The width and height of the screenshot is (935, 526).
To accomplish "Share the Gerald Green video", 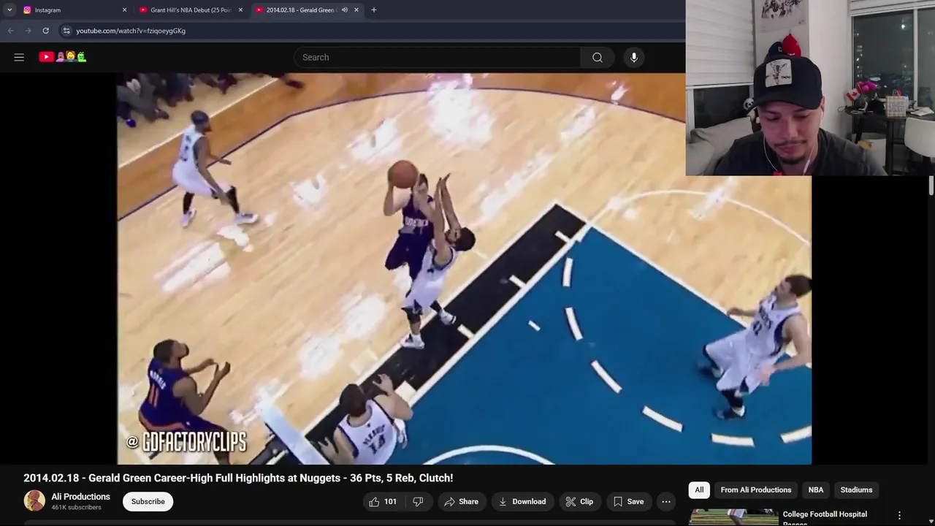I will pyautogui.click(x=461, y=501).
